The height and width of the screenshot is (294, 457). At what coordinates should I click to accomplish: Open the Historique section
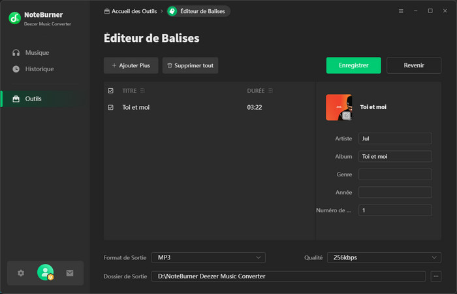33,69
